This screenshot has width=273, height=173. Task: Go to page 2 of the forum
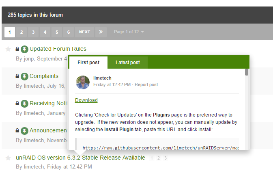click(21, 32)
